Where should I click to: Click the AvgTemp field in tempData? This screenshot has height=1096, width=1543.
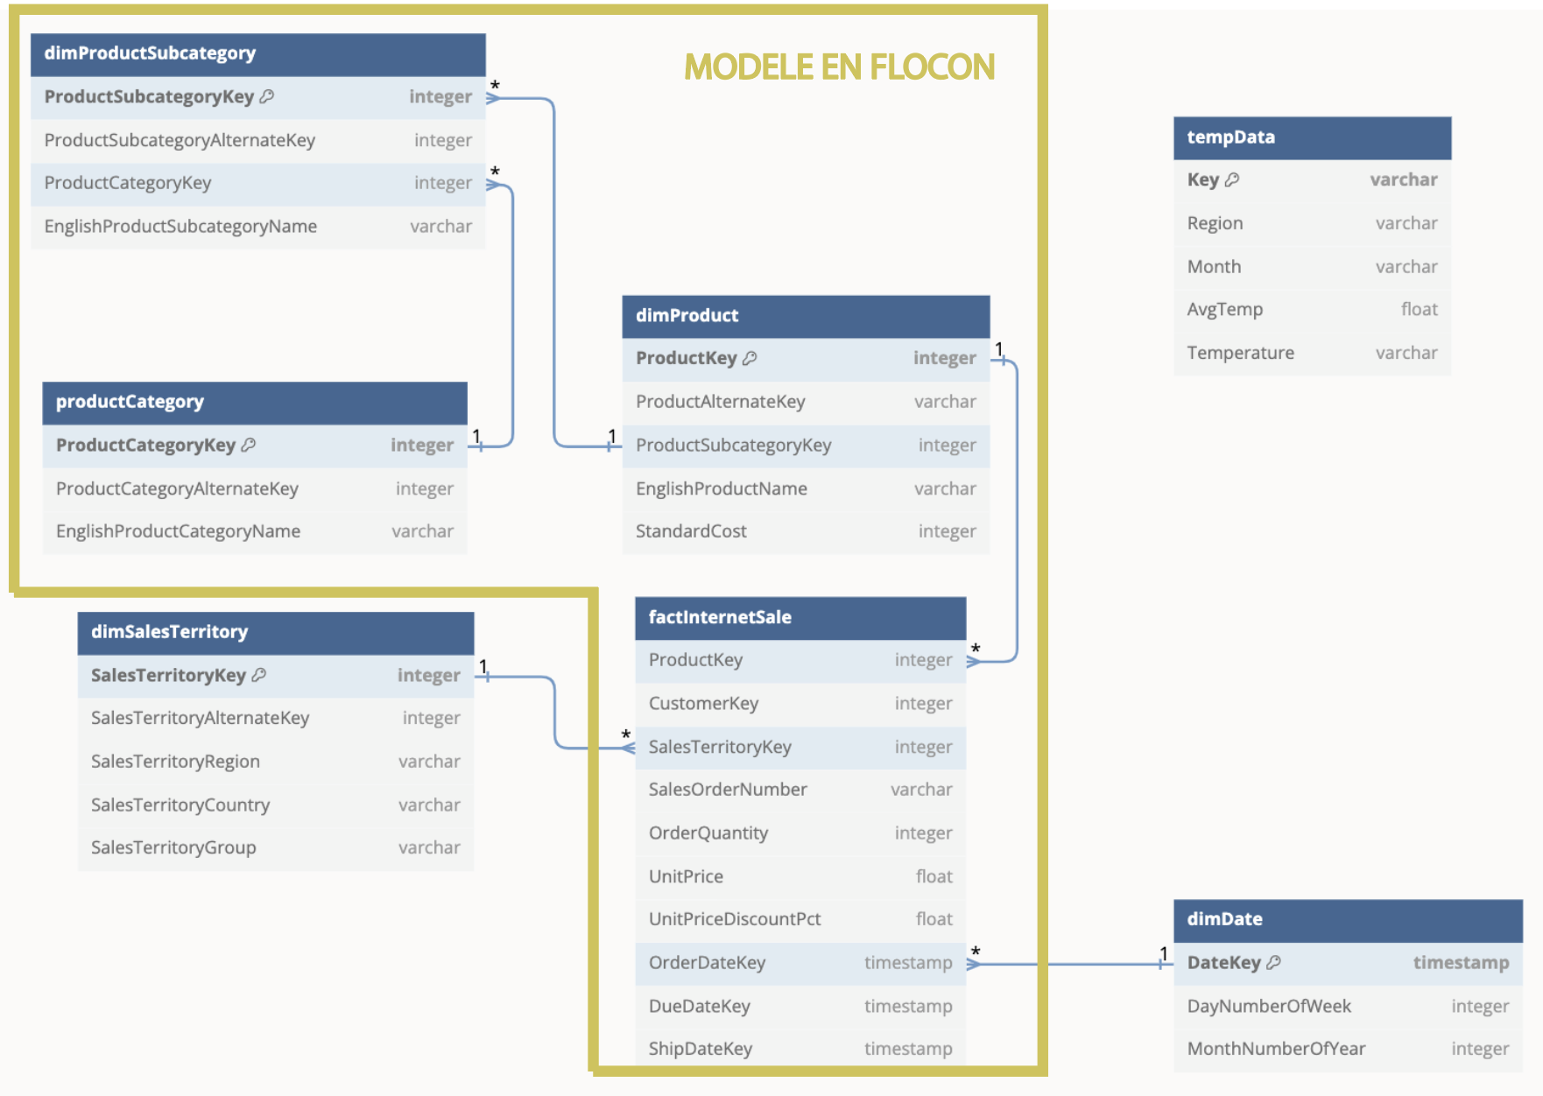(x=1312, y=309)
